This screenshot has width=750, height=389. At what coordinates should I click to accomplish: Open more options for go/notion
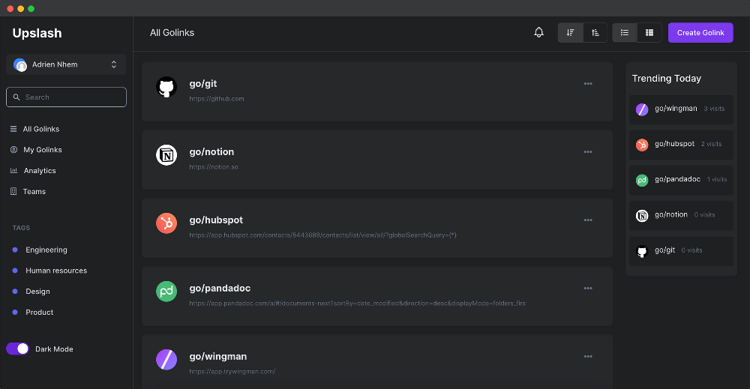point(588,152)
